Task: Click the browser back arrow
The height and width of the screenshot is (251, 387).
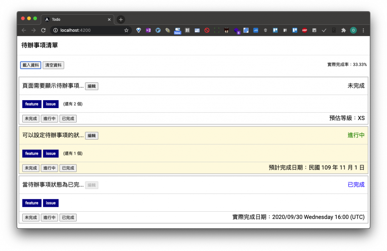Action: coord(24,30)
